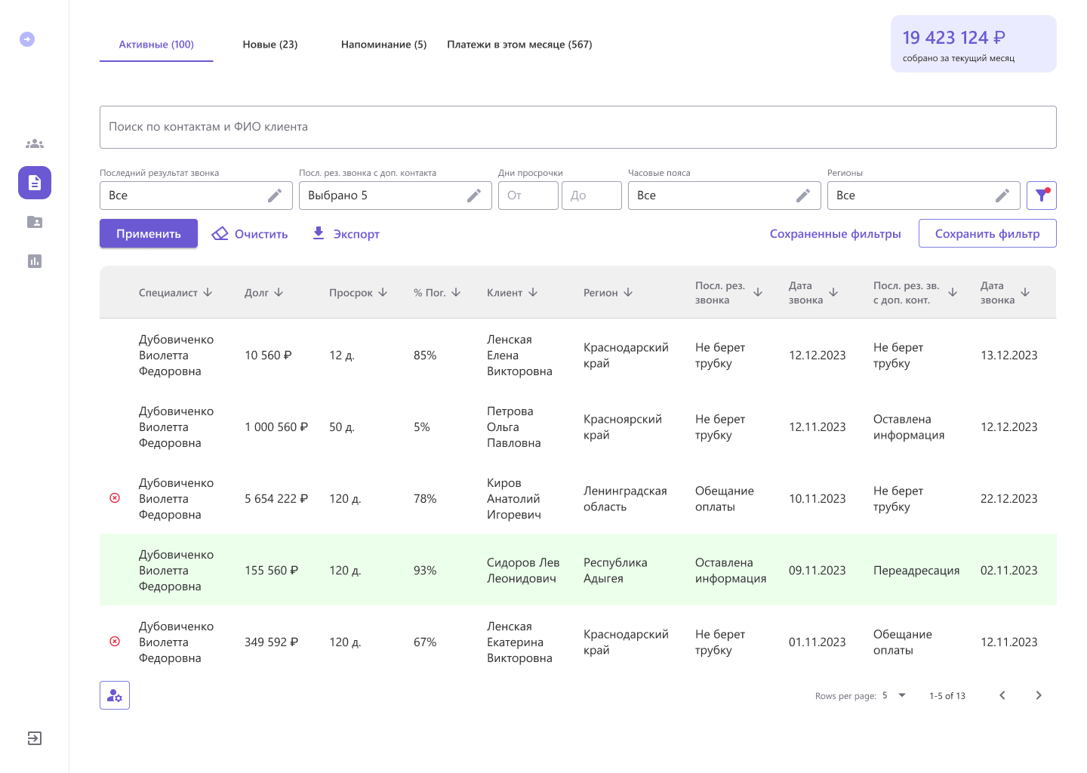This screenshot has width=1087, height=773.
Task: Open the Напоминание (5) tab
Action: coord(383,45)
